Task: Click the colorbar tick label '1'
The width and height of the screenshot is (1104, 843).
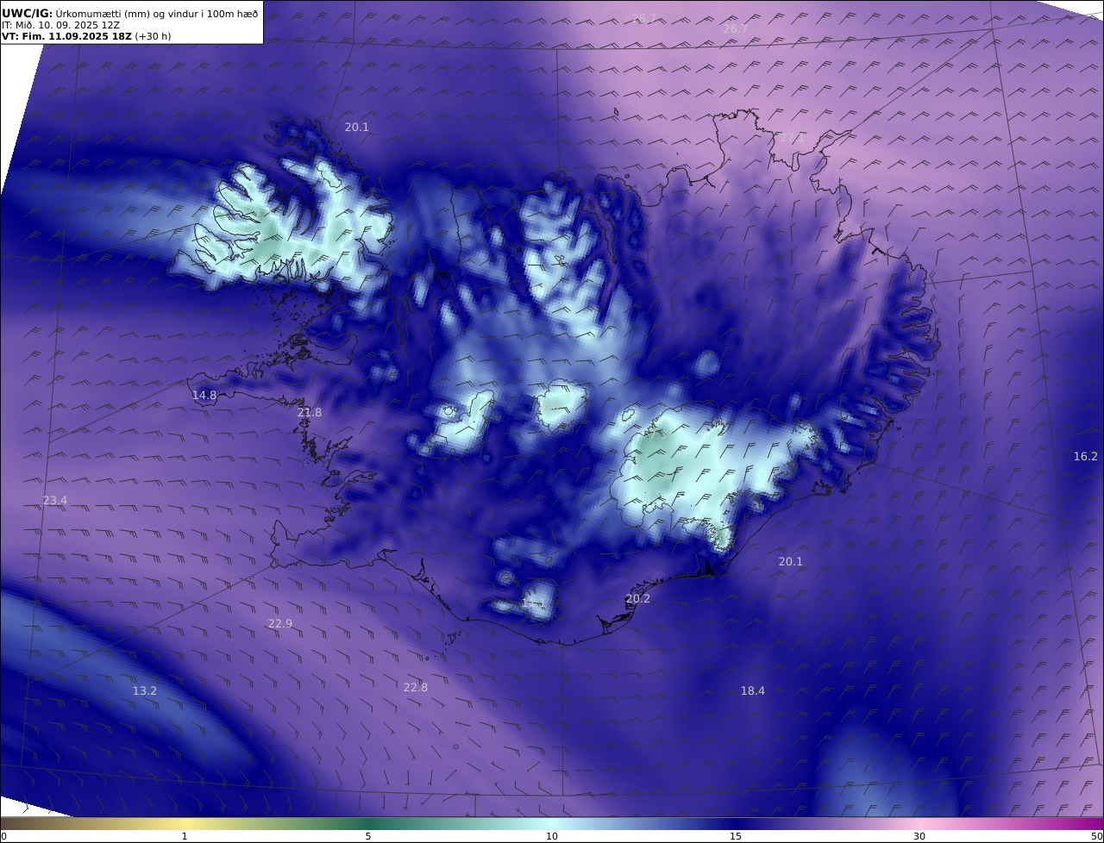Action: [x=185, y=836]
